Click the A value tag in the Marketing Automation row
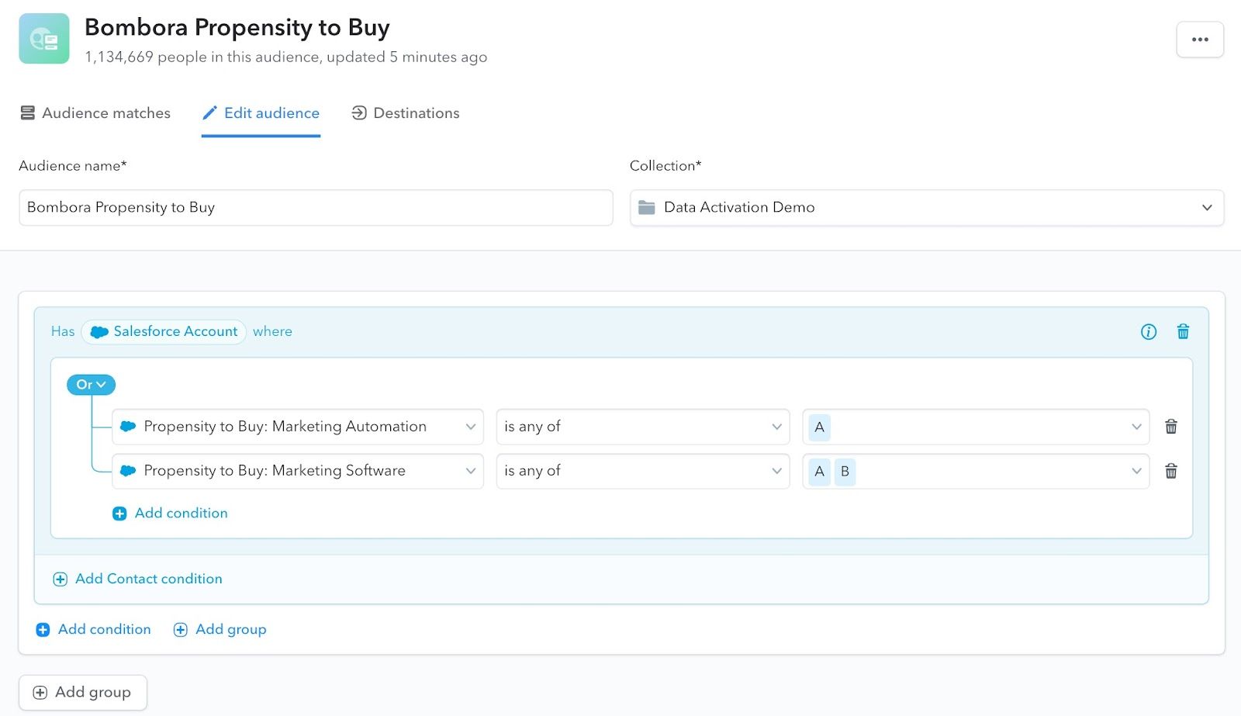 [819, 427]
